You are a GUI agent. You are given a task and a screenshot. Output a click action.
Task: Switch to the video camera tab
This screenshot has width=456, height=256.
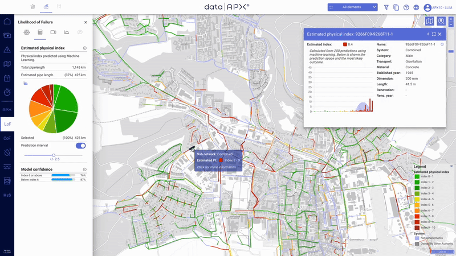click(x=53, y=32)
